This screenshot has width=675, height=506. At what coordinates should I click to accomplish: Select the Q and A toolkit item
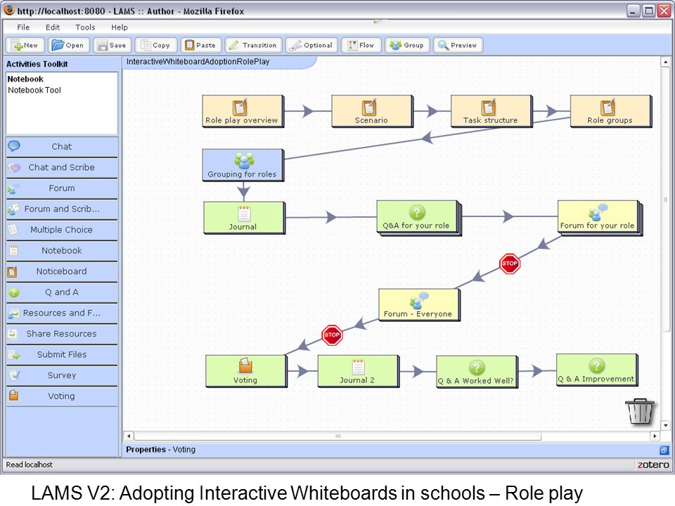(62, 292)
